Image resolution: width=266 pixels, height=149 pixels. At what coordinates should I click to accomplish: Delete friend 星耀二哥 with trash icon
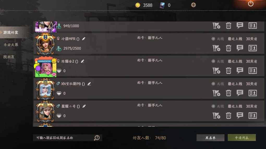(x=228, y=116)
